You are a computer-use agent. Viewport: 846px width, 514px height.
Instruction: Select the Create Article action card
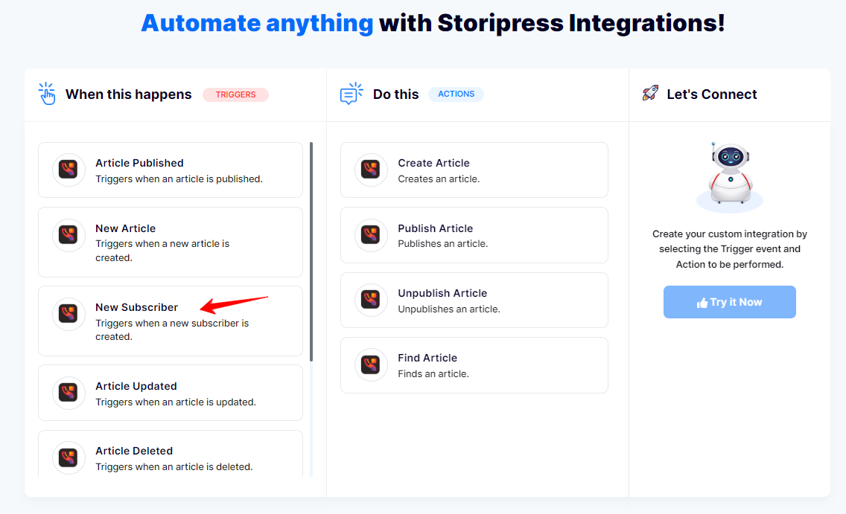pyautogui.click(x=474, y=170)
